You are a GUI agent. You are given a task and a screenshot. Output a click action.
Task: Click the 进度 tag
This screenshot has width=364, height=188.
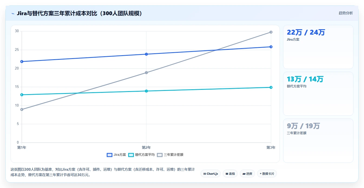pyautogui.click(x=247, y=174)
